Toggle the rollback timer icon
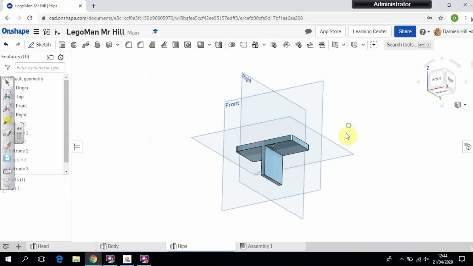Screen dimensions: 473x266 61,57
